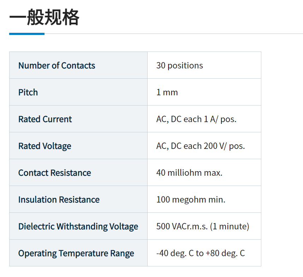Select the Dielectric Withstanding Voltage label
303x277 pixels.
point(78,227)
